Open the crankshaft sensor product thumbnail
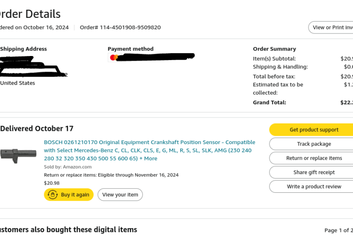 pos(18,156)
